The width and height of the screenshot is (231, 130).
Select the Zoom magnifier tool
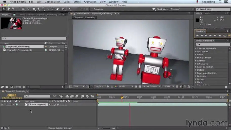(13, 9)
